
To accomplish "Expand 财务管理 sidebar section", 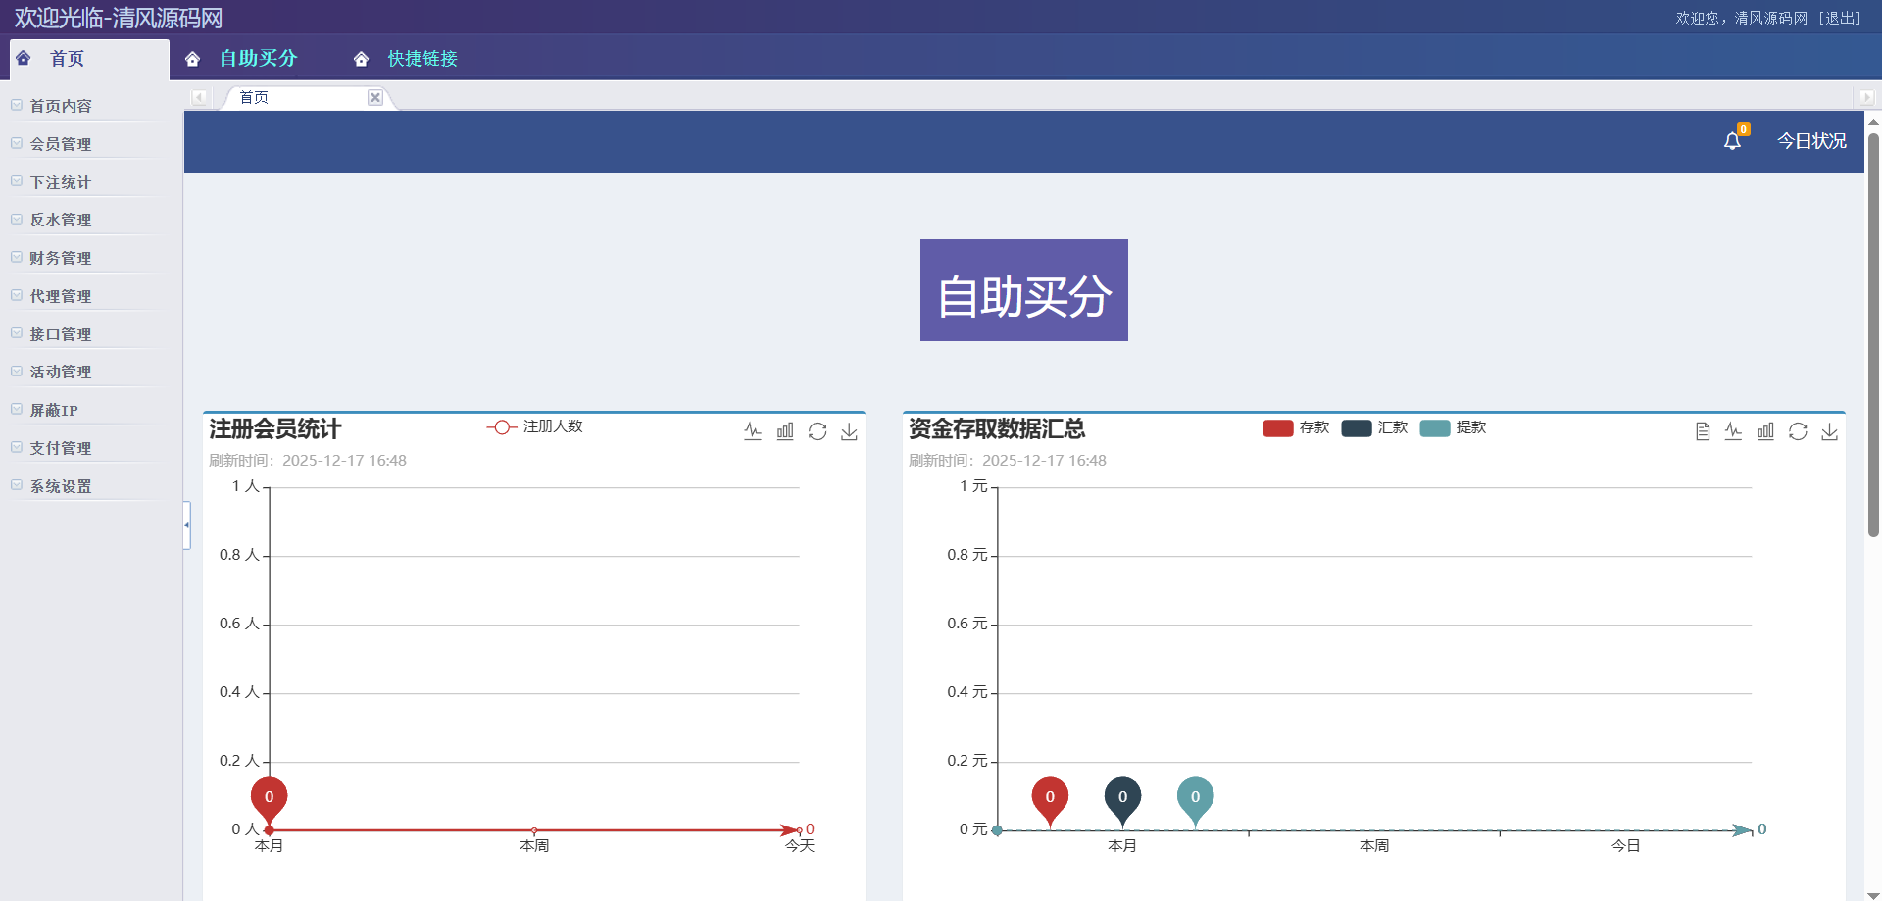I will pyautogui.click(x=61, y=258).
